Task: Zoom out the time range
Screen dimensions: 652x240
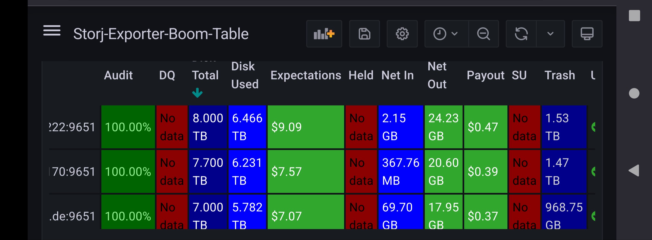Action: (x=483, y=34)
